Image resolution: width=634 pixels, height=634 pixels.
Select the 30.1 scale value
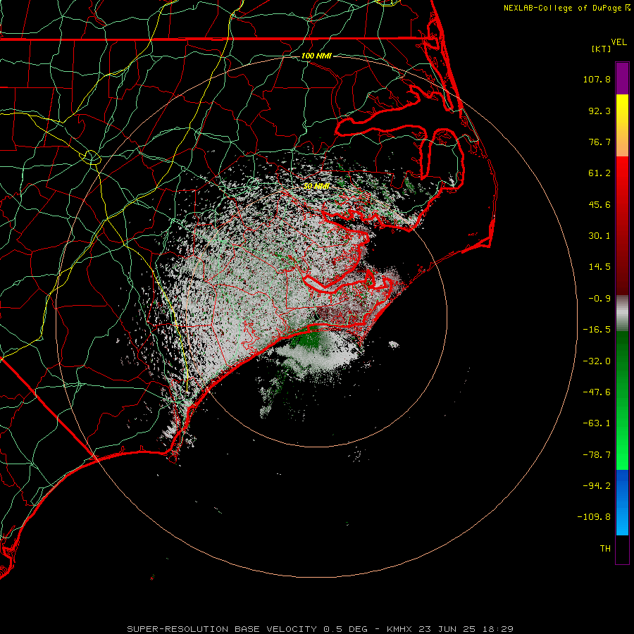pos(599,236)
